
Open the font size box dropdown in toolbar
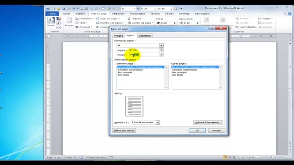134,9
